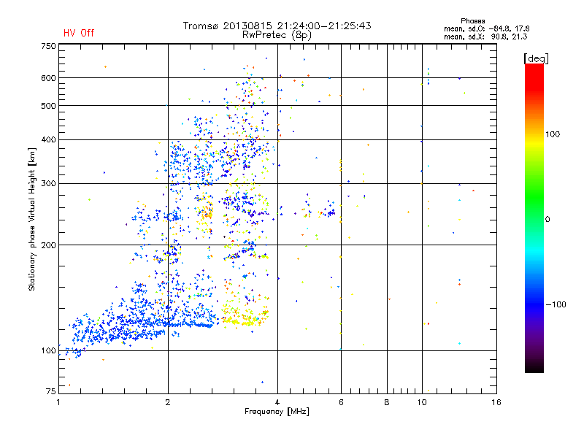Click the y-axis tick label '600'
Image resolution: width=584 pixels, height=438 pixels.
point(48,78)
